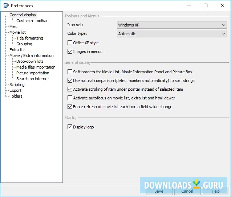Select Extra list in the tree

pyautogui.click(x=17, y=50)
